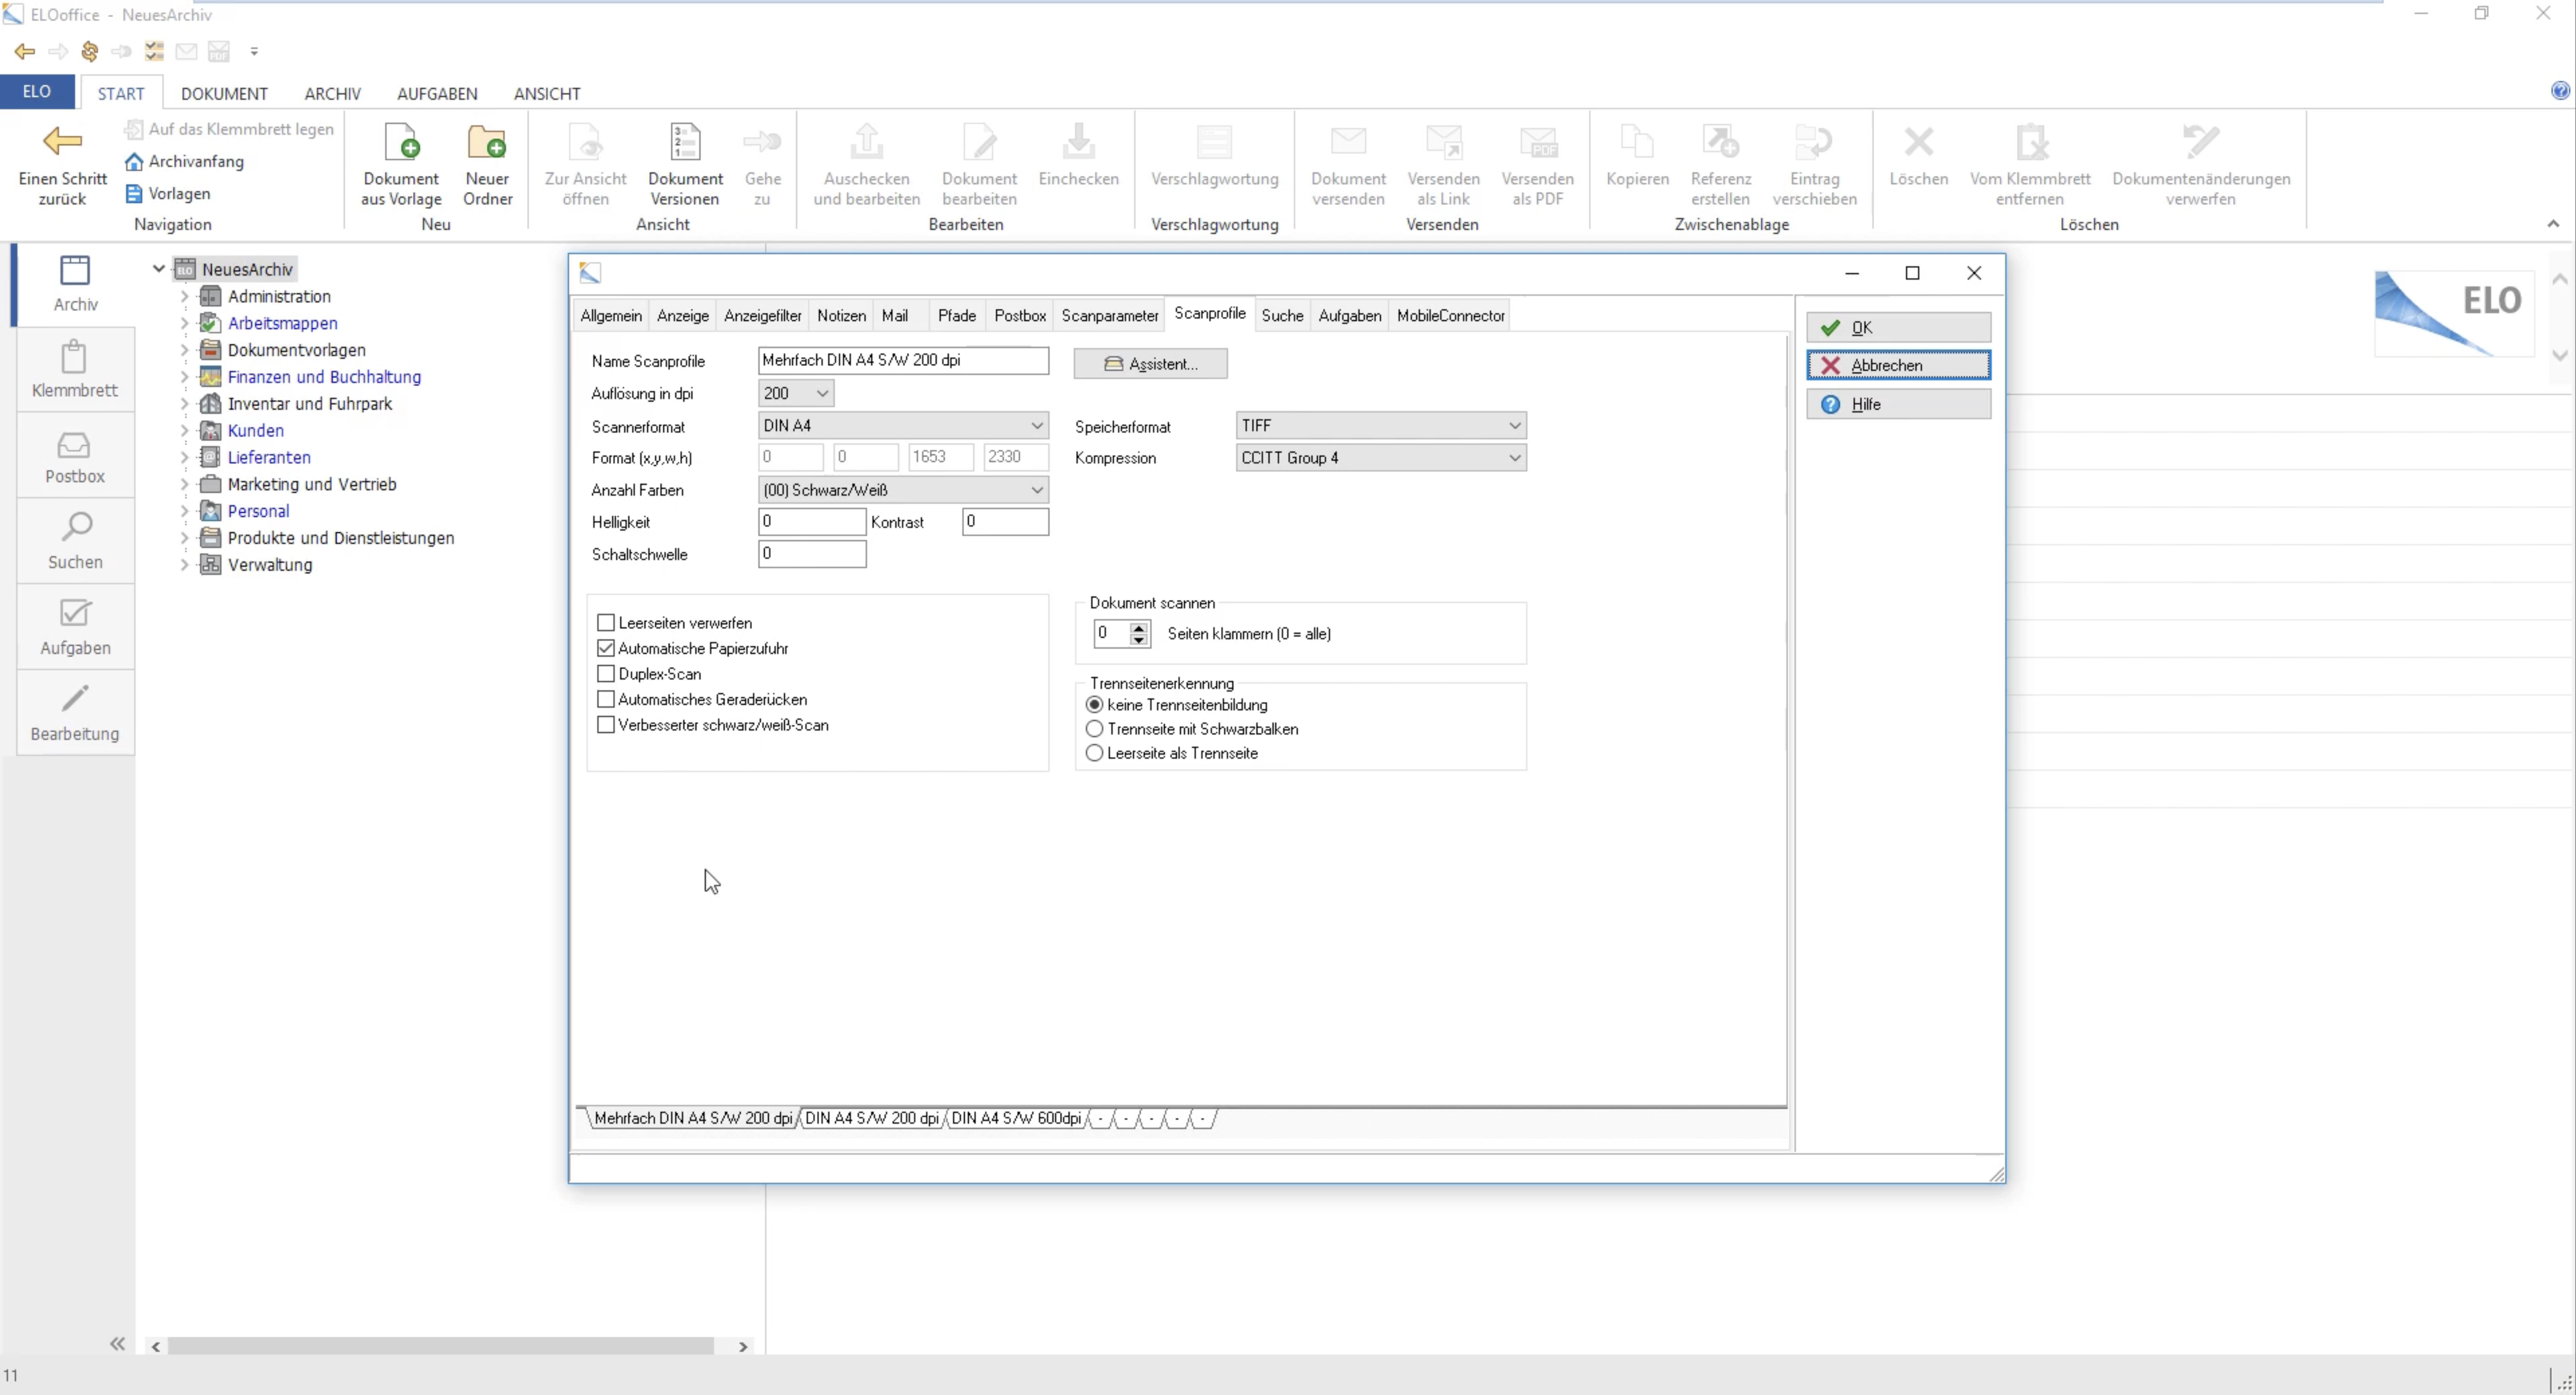Click the Hilfe button
Image resolution: width=2576 pixels, height=1395 pixels.
[1897, 404]
